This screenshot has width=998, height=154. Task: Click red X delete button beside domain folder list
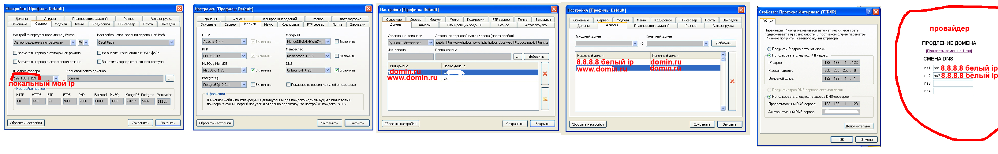pos(545,74)
